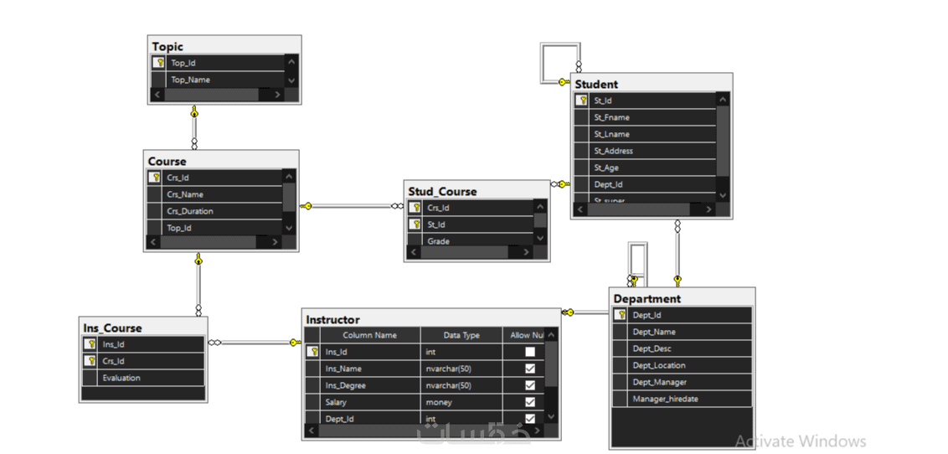948x454 pixels.
Task: Select the key endpoint beneath the Course table
Action: coord(198,260)
